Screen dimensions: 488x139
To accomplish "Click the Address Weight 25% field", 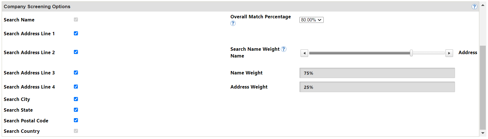I will pos(377,87).
